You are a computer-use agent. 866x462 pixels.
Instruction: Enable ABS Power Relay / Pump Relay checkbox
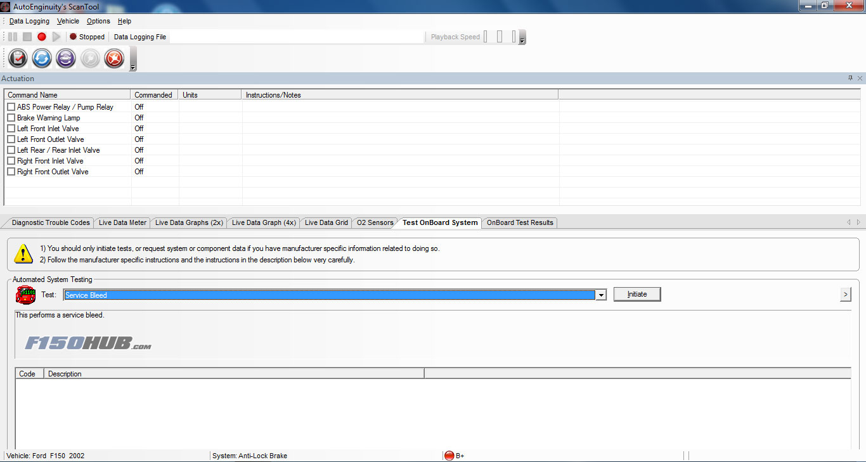point(11,107)
